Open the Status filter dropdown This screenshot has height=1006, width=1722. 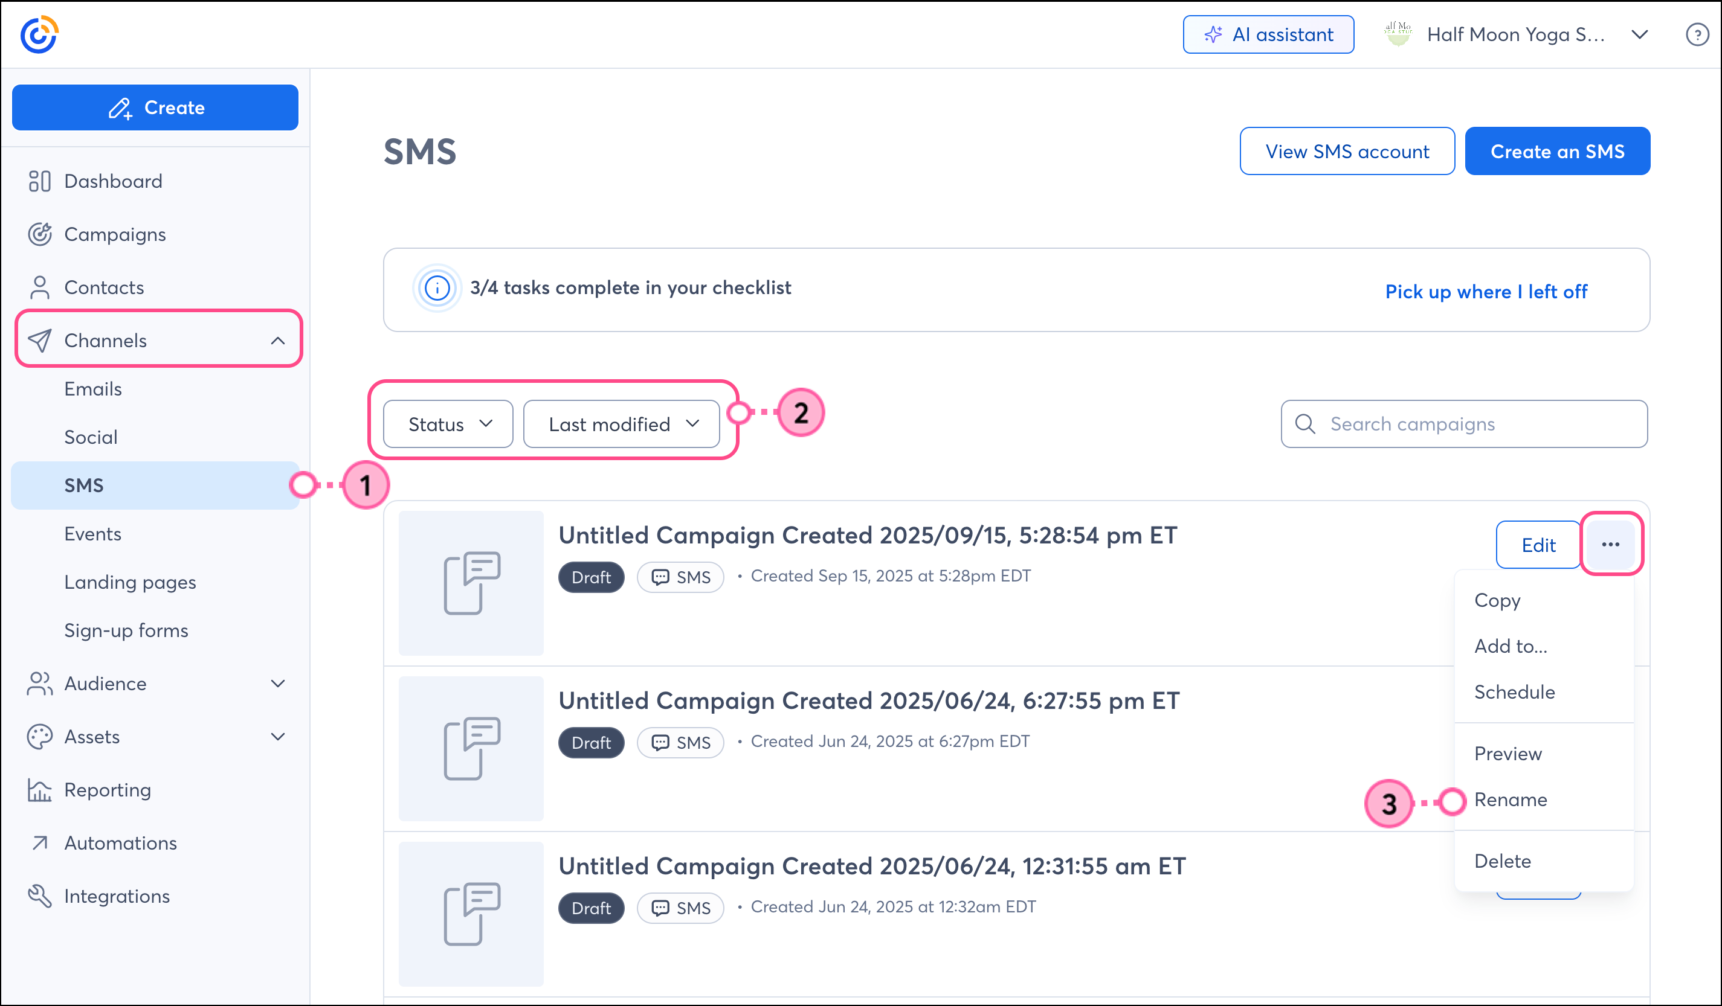click(x=448, y=424)
